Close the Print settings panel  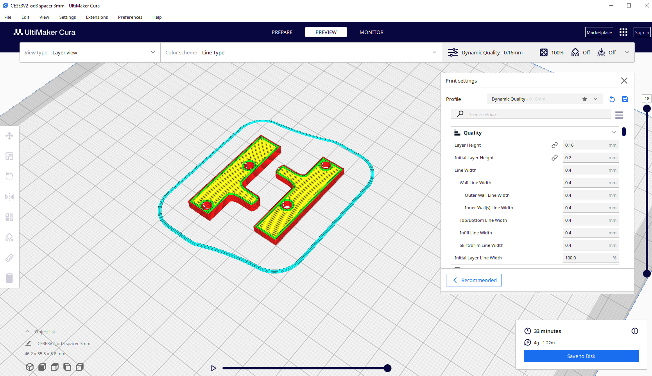[x=624, y=81]
